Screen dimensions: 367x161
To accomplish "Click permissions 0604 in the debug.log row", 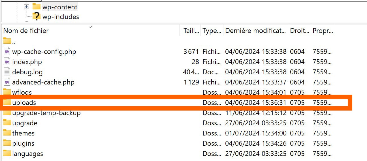I will pos(297,72).
